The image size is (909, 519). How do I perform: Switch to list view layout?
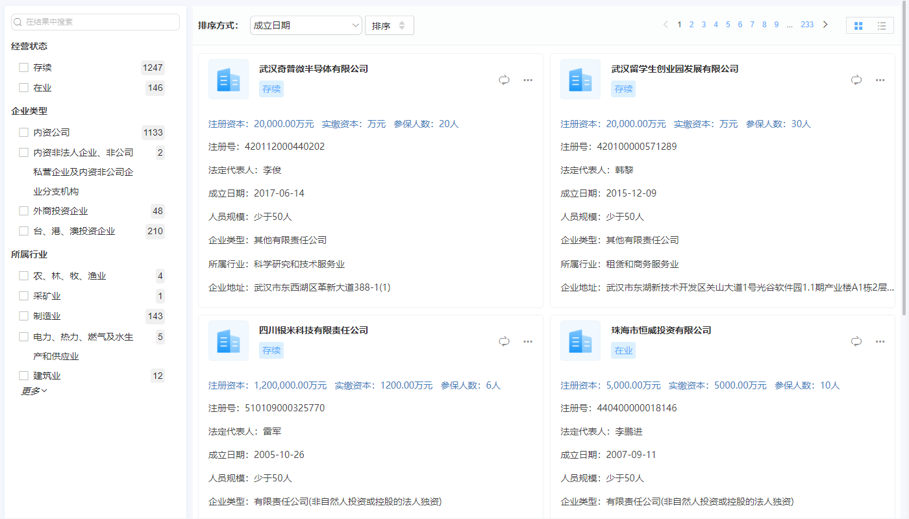click(880, 25)
